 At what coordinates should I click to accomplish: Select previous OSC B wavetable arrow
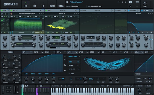(76, 14)
